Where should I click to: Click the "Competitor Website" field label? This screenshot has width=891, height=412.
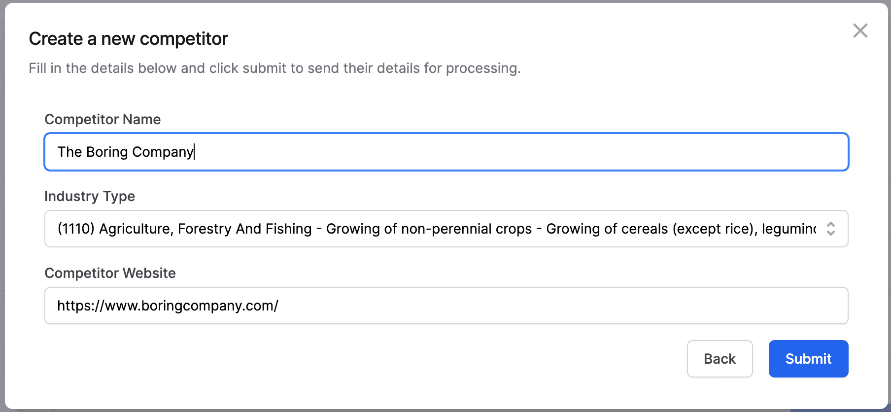110,273
